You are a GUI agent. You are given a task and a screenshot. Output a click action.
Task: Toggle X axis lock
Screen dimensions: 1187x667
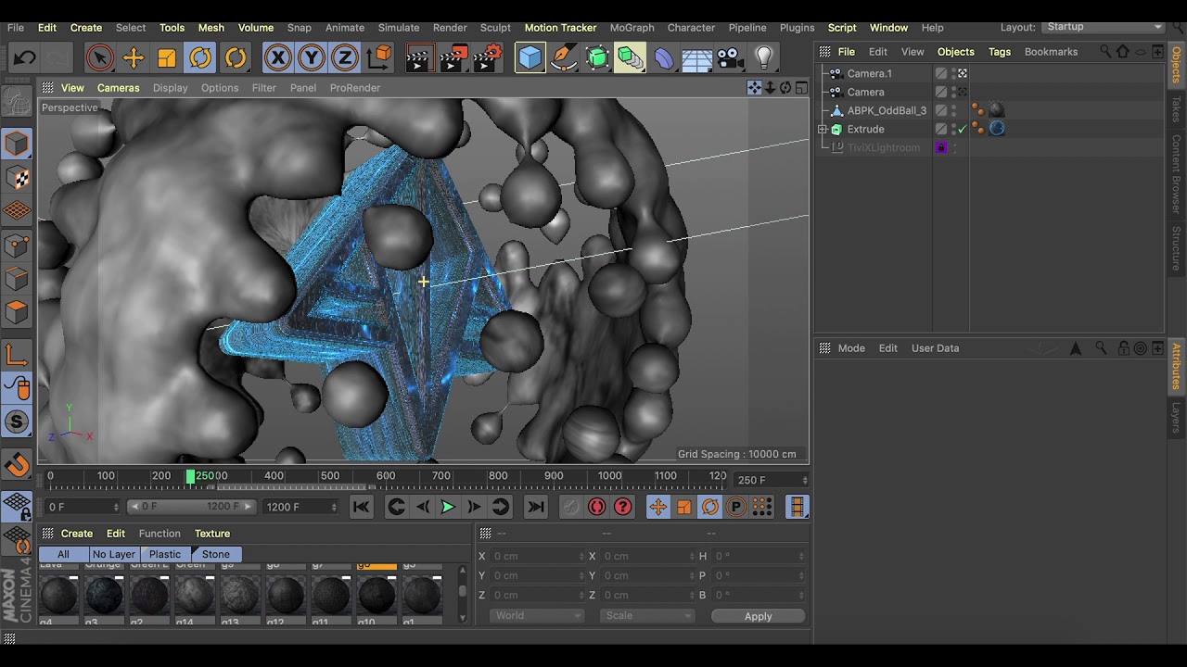(277, 59)
